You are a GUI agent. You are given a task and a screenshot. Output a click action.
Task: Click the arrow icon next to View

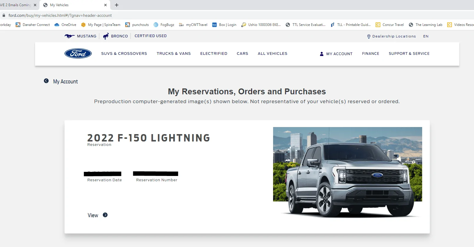[x=105, y=215]
